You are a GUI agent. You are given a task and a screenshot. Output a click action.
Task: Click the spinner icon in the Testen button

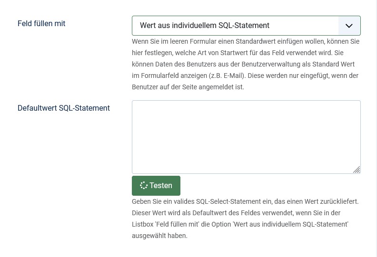tap(144, 185)
